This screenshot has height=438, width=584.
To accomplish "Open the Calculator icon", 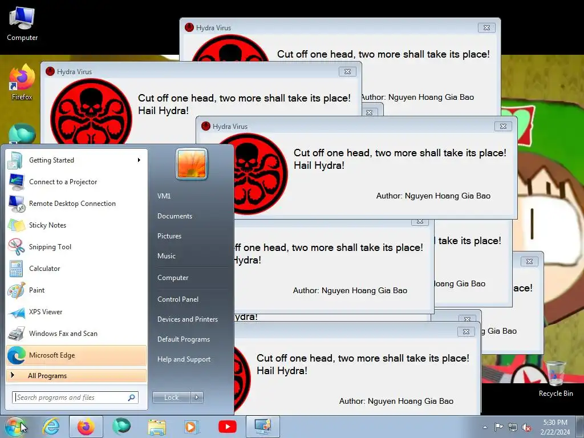I will (17, 269).
